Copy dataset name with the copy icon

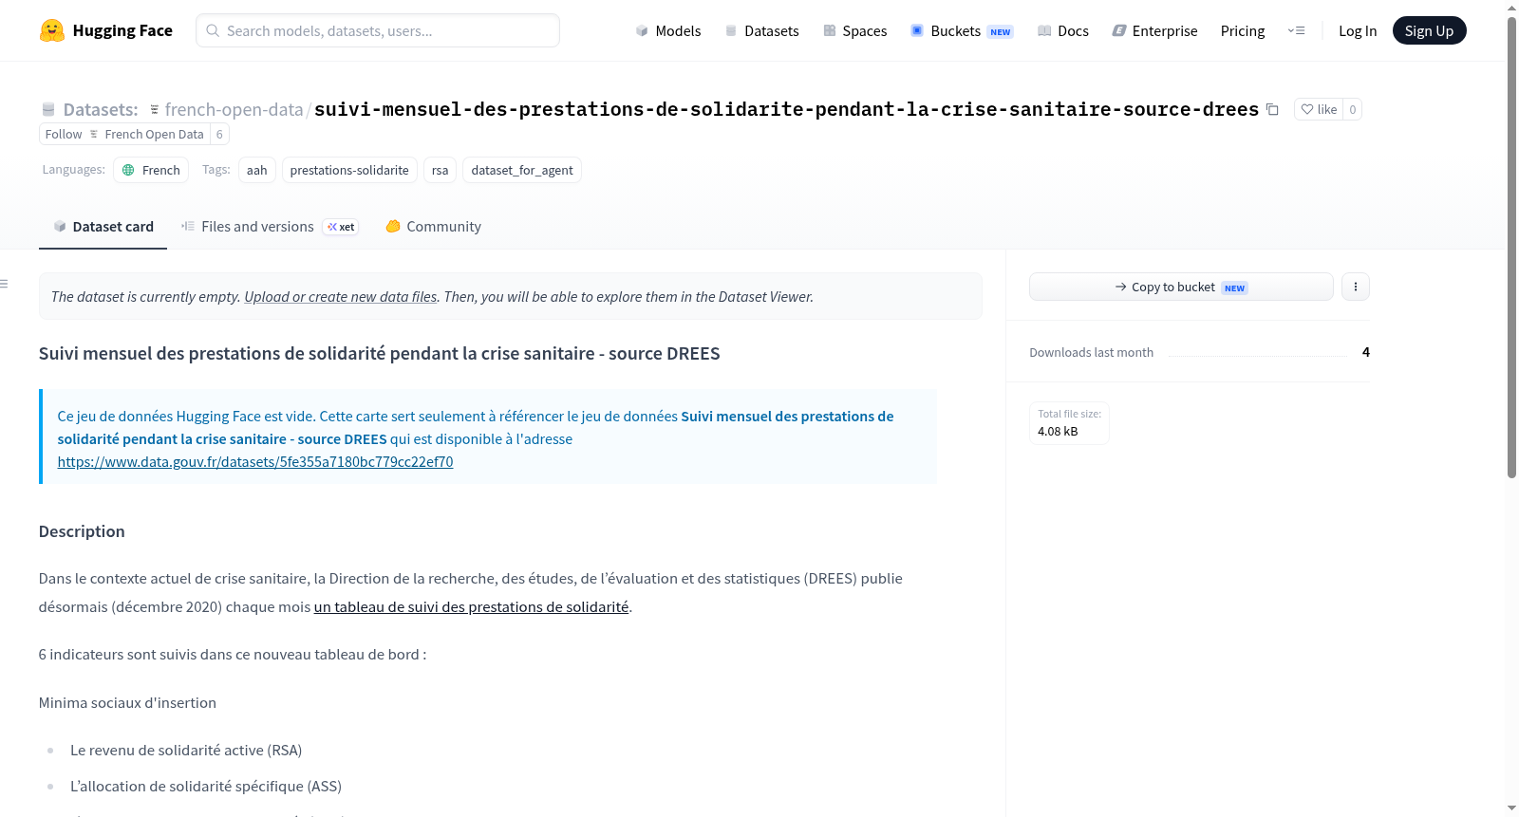(x=1272, y=110)
